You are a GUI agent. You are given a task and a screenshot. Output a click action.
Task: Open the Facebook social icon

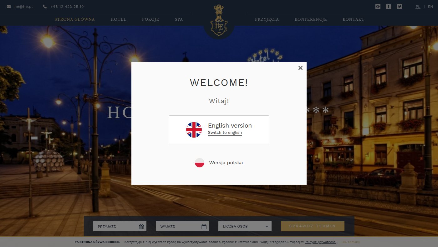[389, 6]
